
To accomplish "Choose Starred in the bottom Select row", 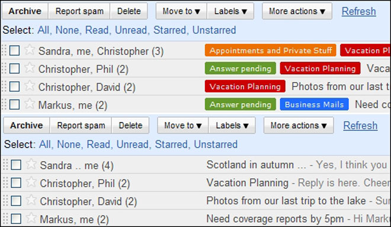I will (171, 145).
